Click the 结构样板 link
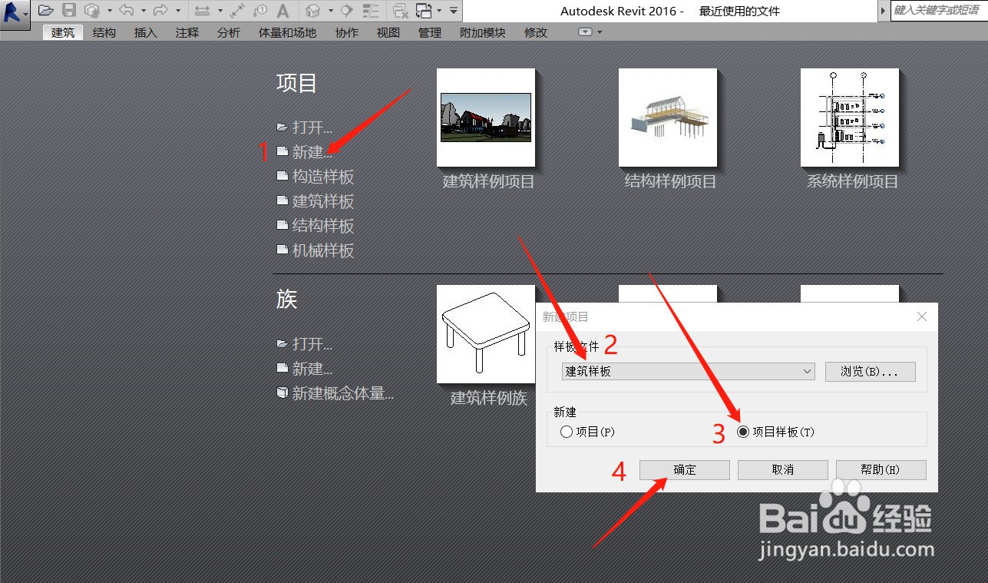988x583 pixels. click(323, 226)
